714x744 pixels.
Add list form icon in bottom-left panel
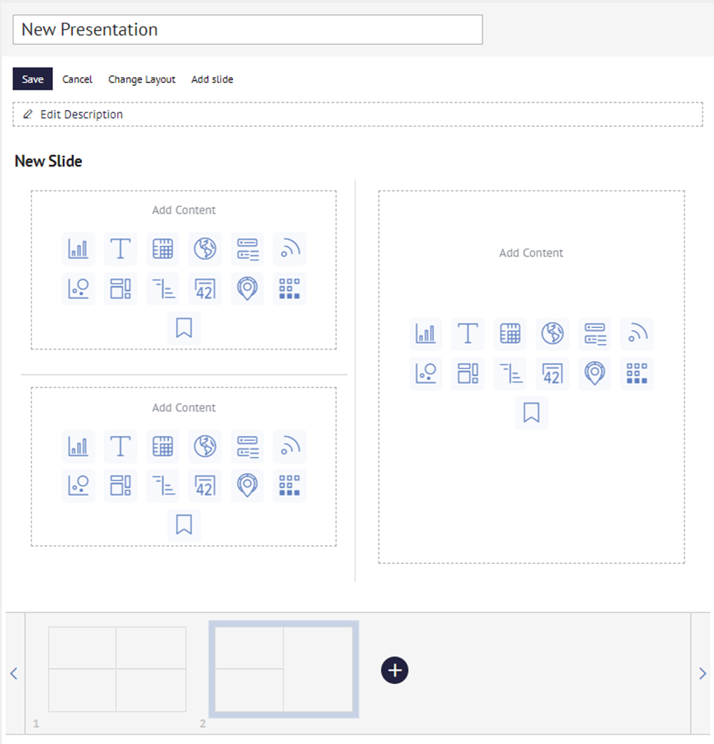[x=248, y=446]
